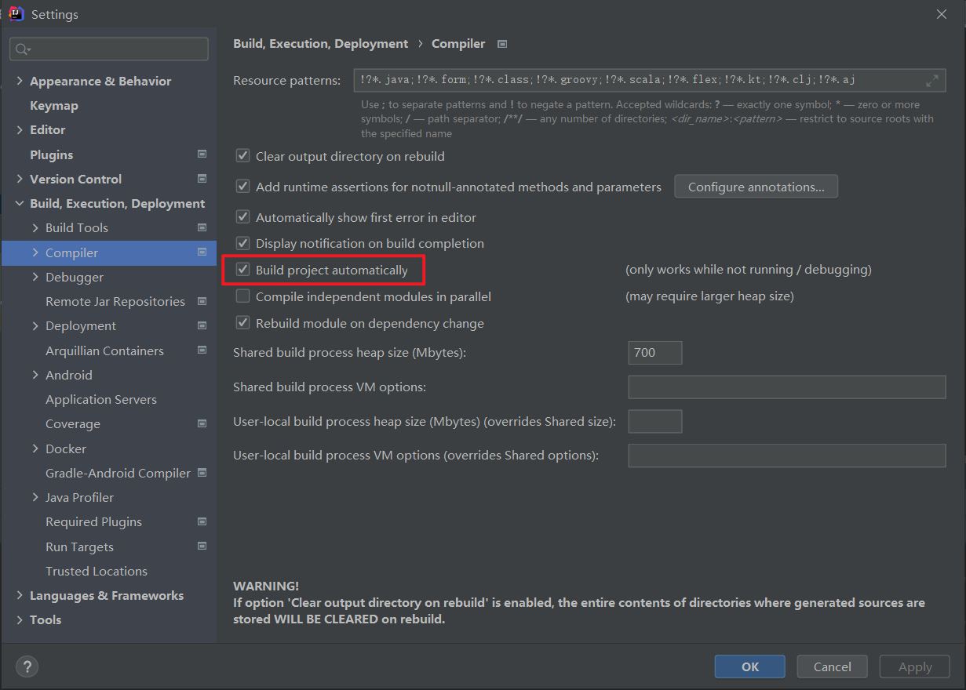Click the project icon next to Required Plugins

[202, 521]
